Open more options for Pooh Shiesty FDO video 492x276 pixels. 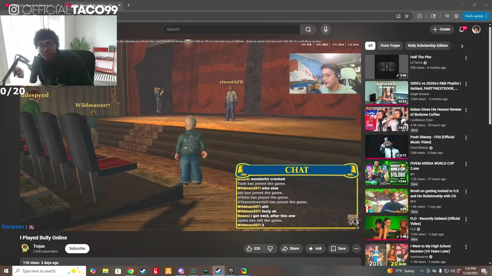pyautogui.click(x=466, y=138)
